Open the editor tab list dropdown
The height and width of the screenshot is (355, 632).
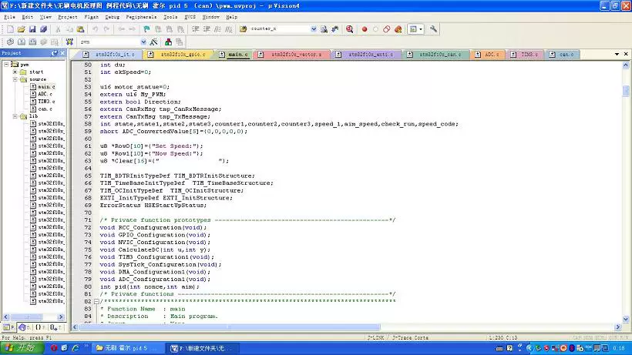(617, 54)
